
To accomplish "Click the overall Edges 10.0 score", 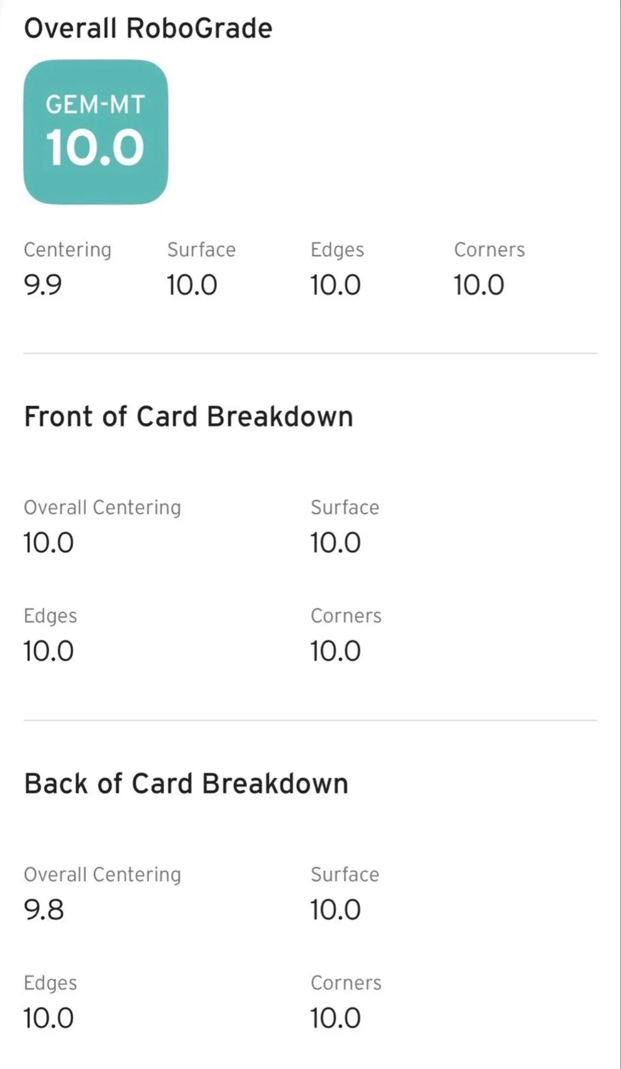I will tap(335, 285).
